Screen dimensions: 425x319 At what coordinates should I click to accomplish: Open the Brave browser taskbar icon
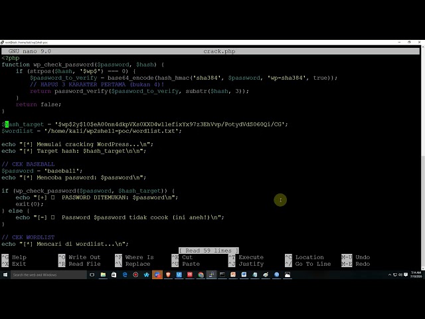pyautogui.click(x=168, y=274)
